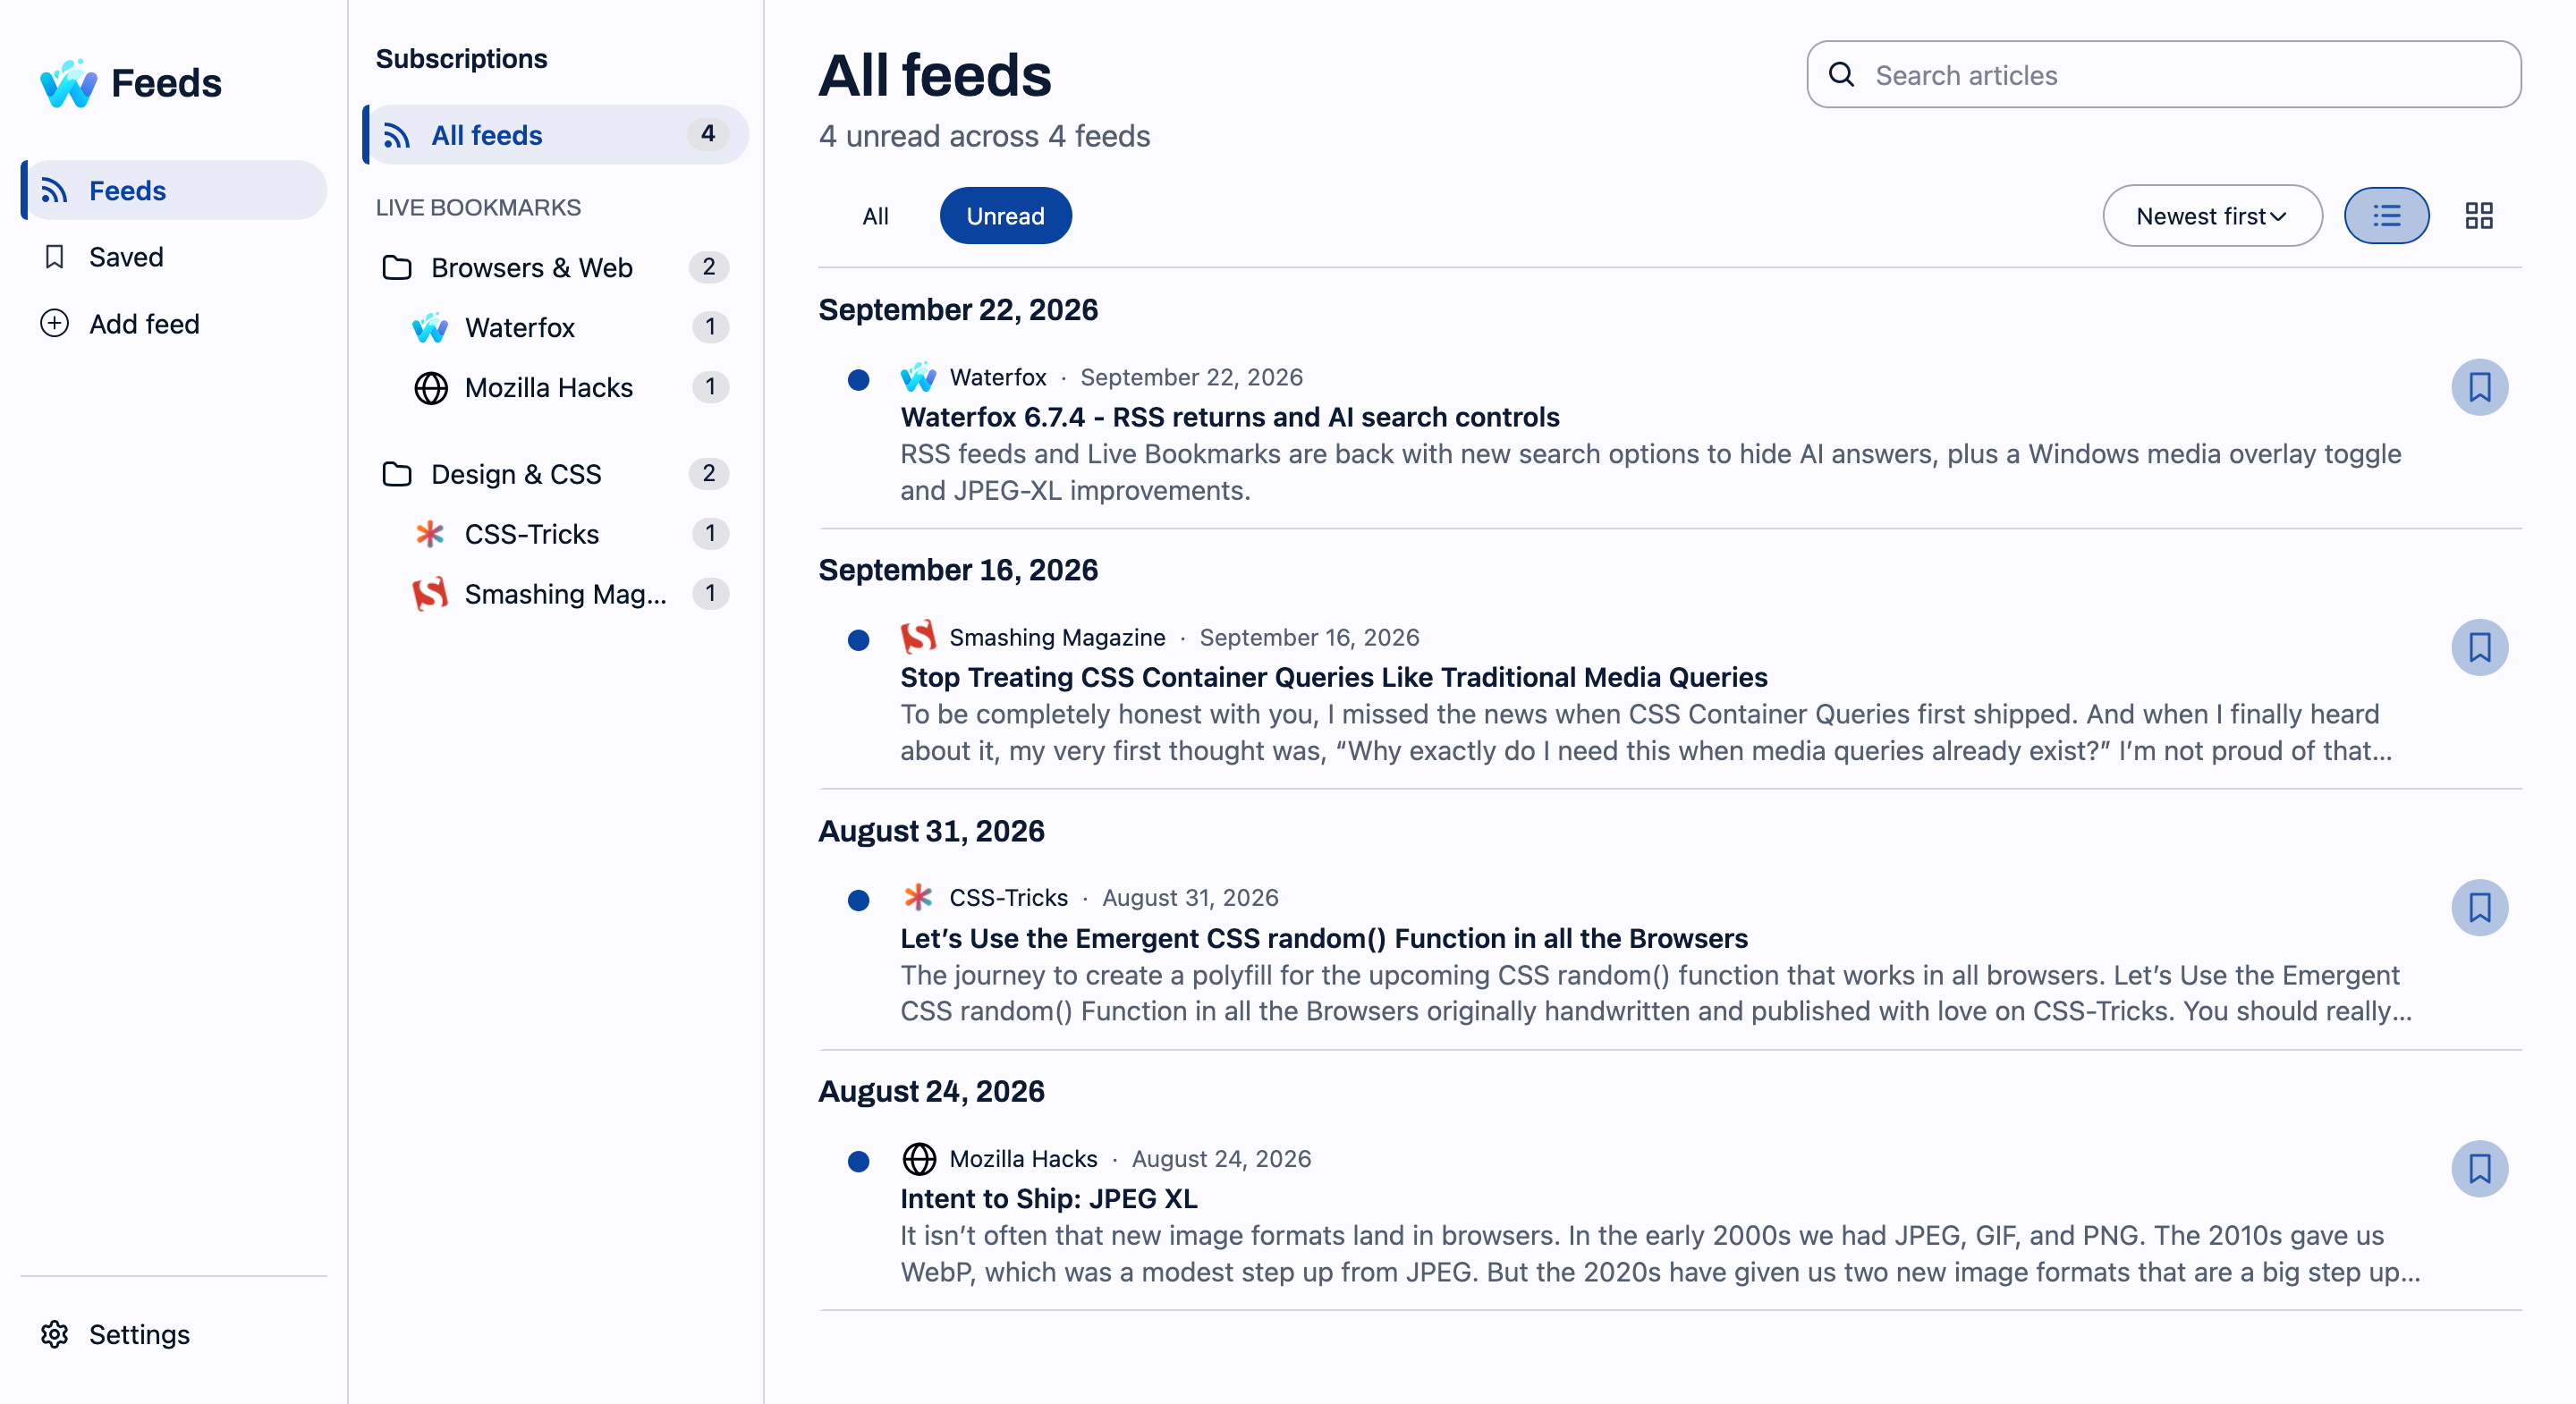
Task: Select the CSS-Tricks feed subscription
Action: 570,534
